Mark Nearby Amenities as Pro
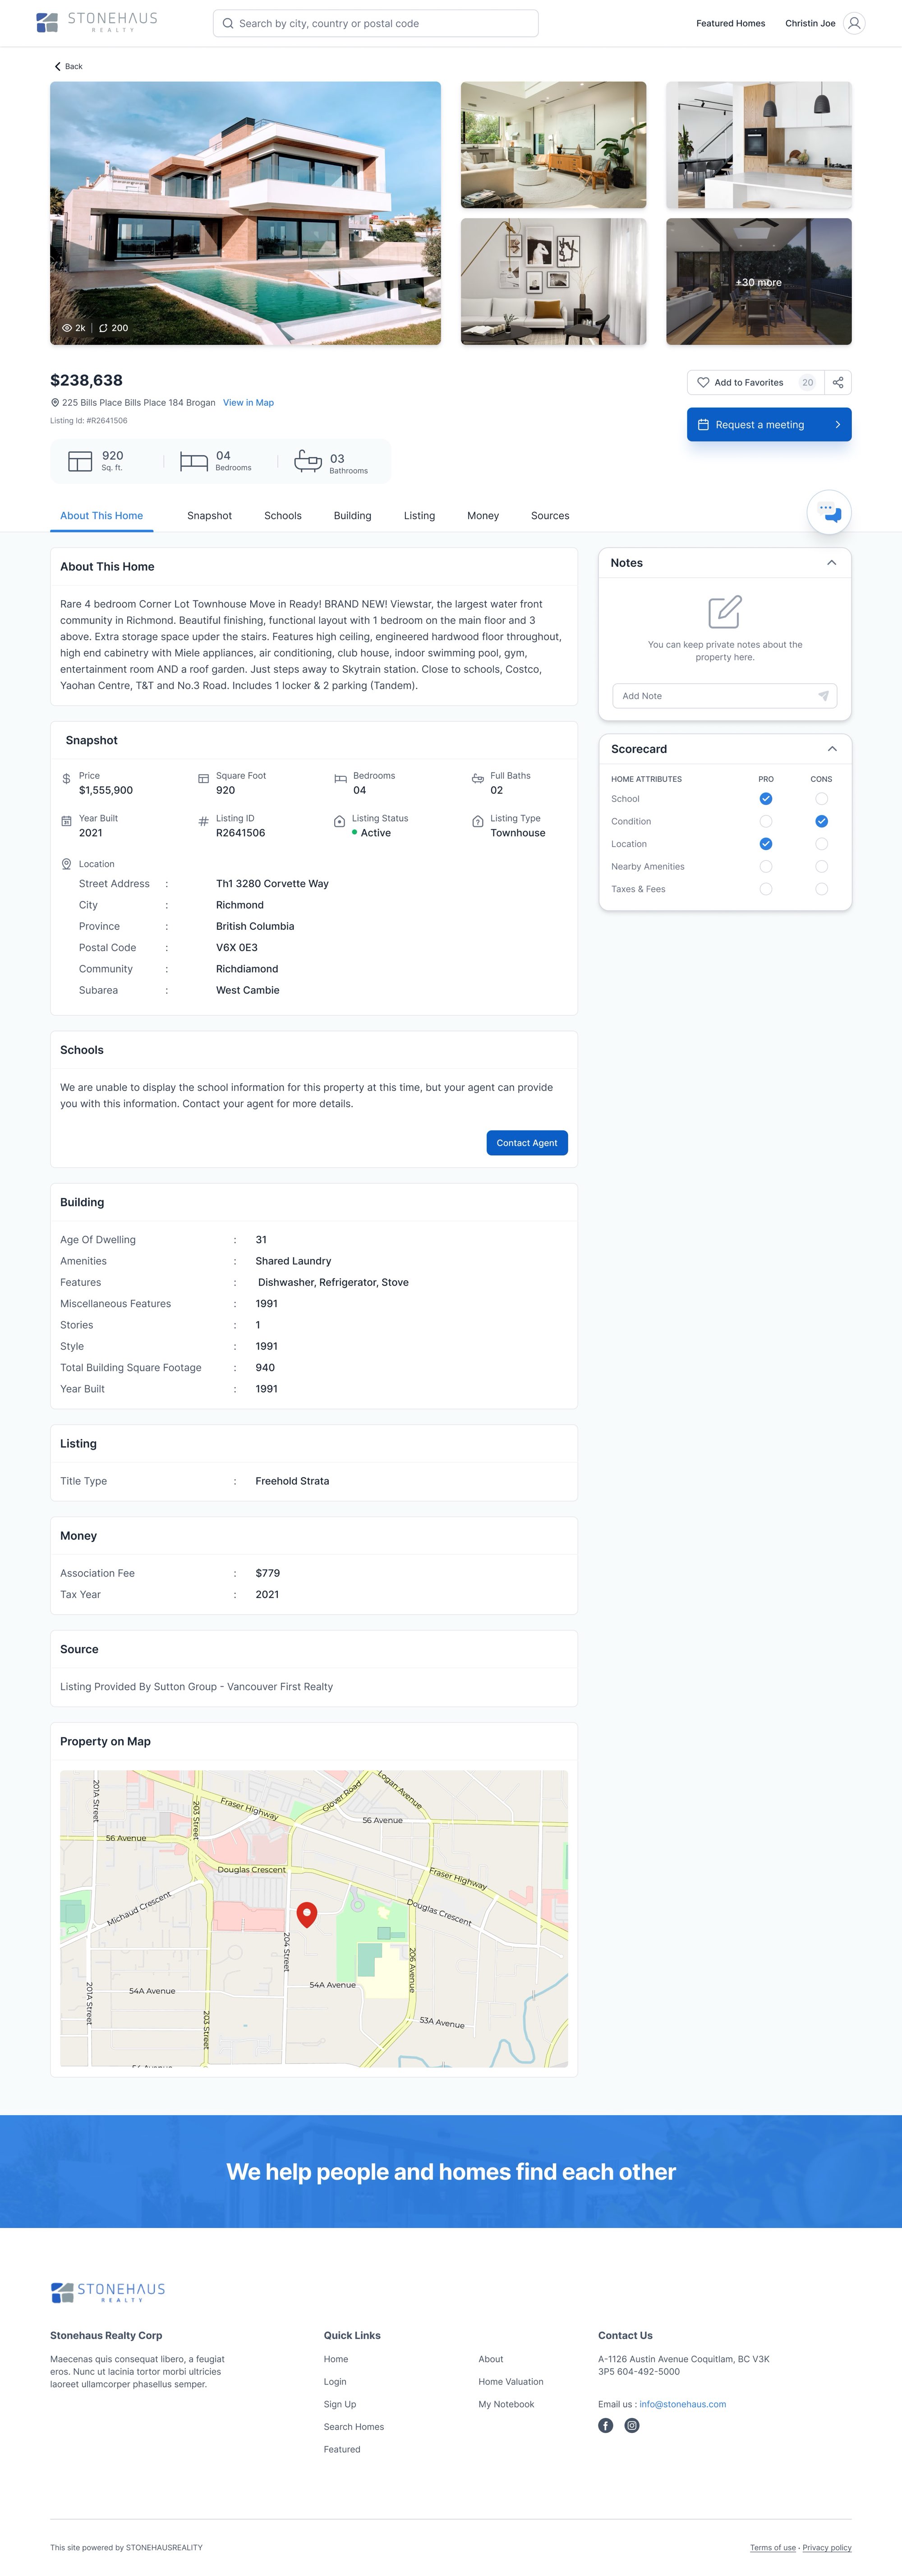Image resolution: width=902 pixels, height=2576 pixels. tap(766, 867)
